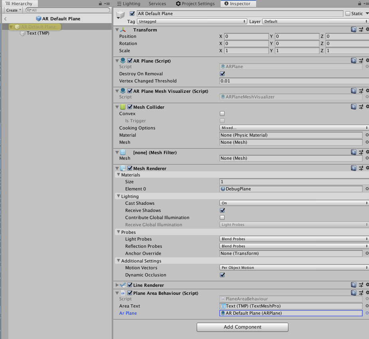Screen dimensions: 369x339
Task: Select the Hierarchy tab
Action: click(19, 4)
